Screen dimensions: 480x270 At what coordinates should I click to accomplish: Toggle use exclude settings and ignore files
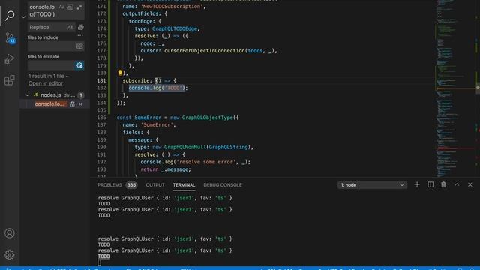tap(79, 65)
